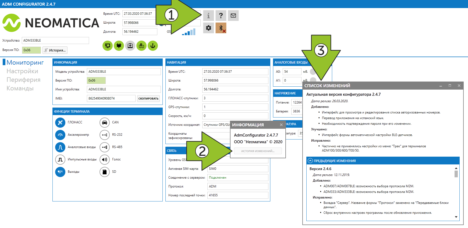Screen dimensions: 468x228
Task: Click the changelog scrollbar thumb
Action: [x=456, y=174]
